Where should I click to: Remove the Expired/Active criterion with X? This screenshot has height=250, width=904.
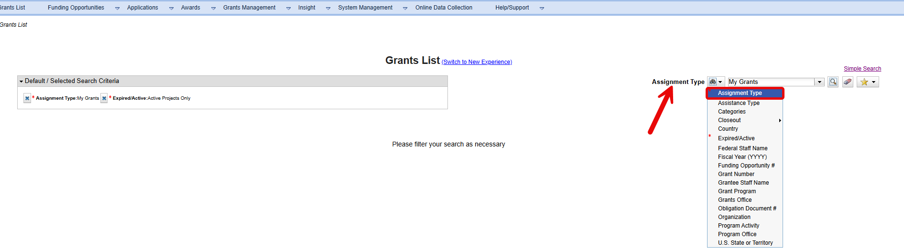click(104, 98)
